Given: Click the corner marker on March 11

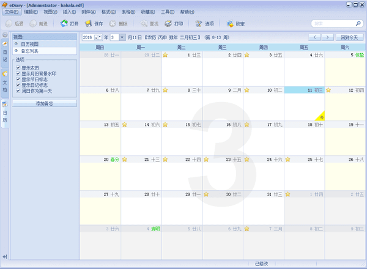Looking at the screenshot, I should tap(321, 115).
